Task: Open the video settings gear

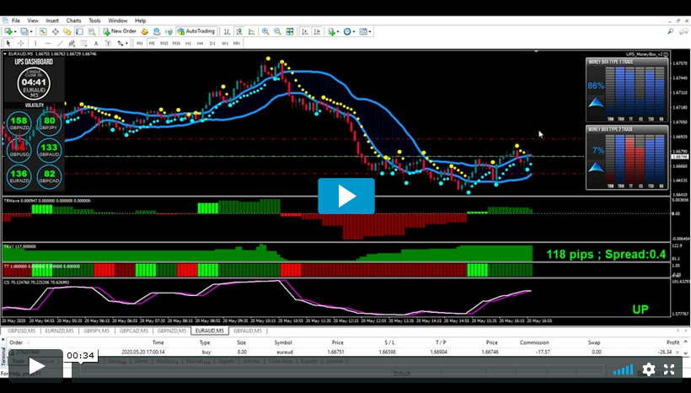Action: click(648, 369)
